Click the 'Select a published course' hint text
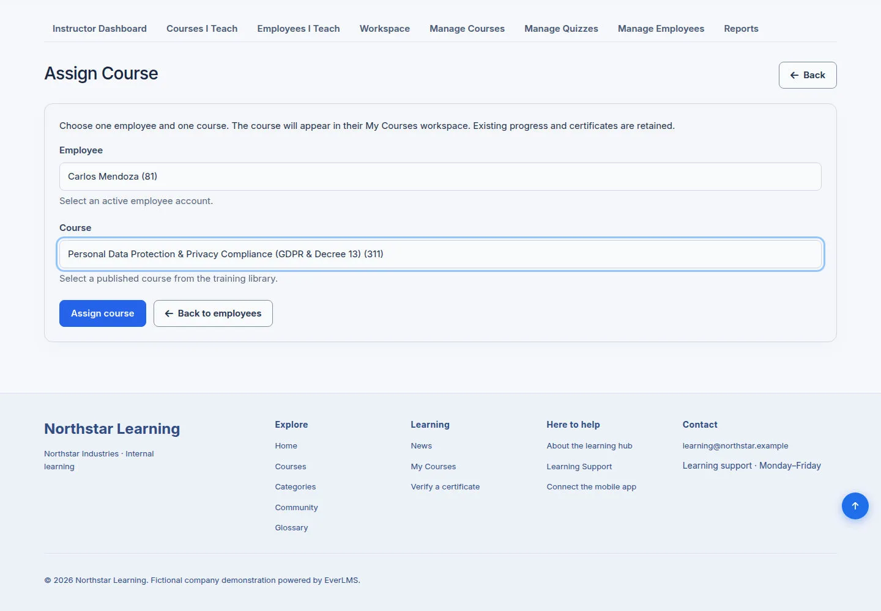The width and height of the screenshot is (881, 611). click(168, 279)
